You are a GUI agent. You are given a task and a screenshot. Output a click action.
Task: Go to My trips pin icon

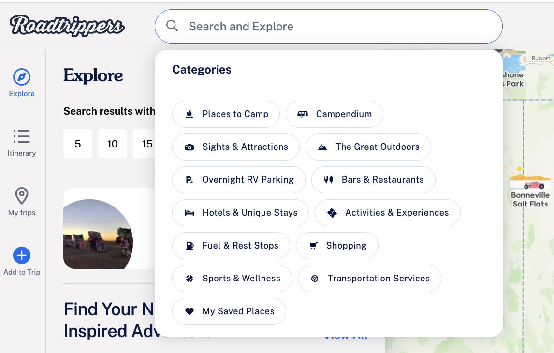tap(22, 196)
